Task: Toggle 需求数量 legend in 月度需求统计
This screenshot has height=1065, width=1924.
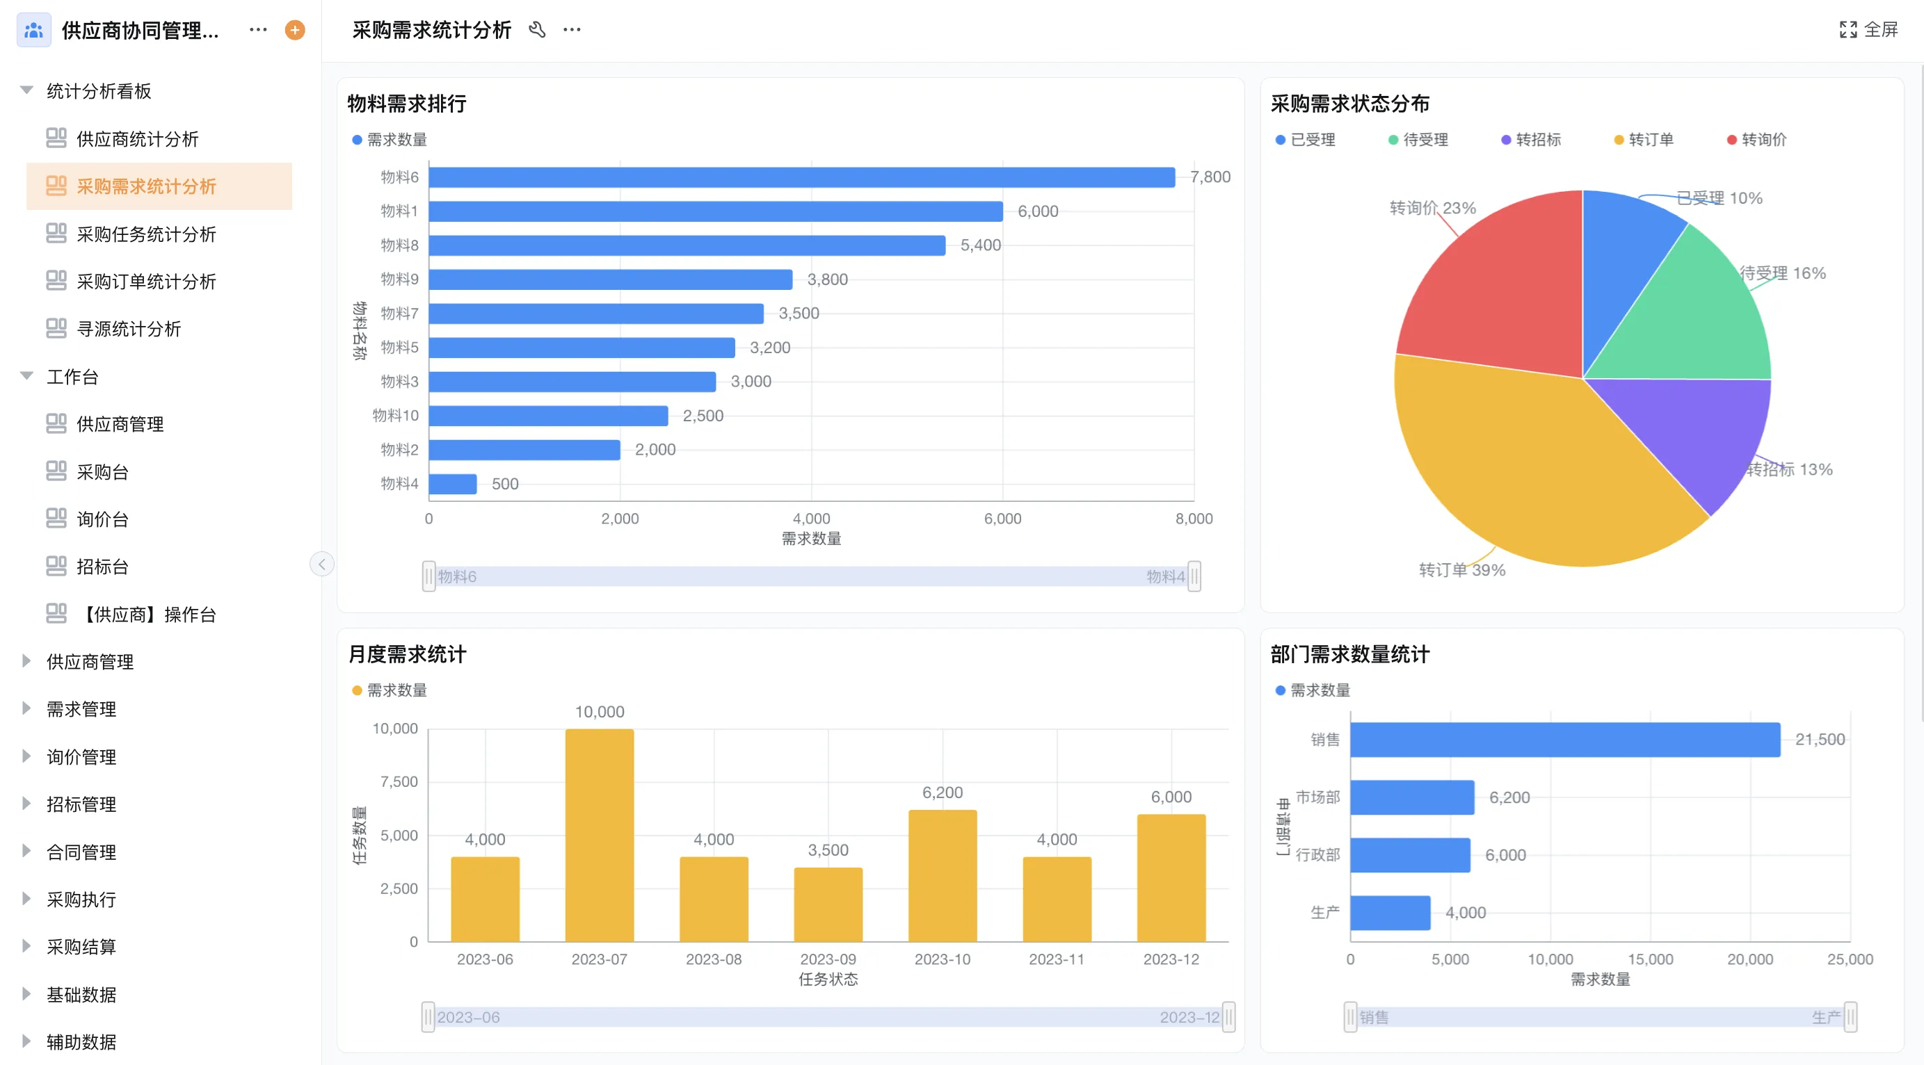Action: click(389, 690)
